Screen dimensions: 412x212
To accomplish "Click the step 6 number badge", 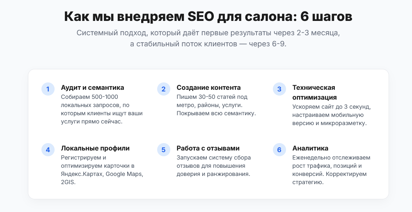I will 279,150.
